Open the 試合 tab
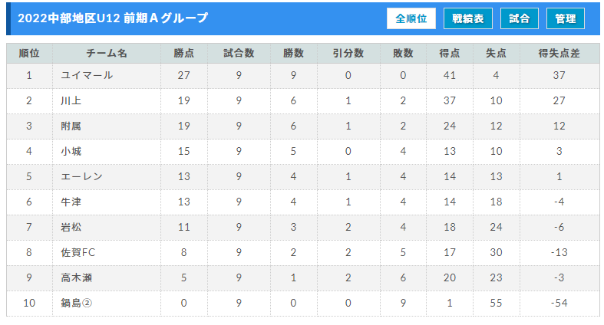Viewport: 604px width, 325px height. click(519, 18)
